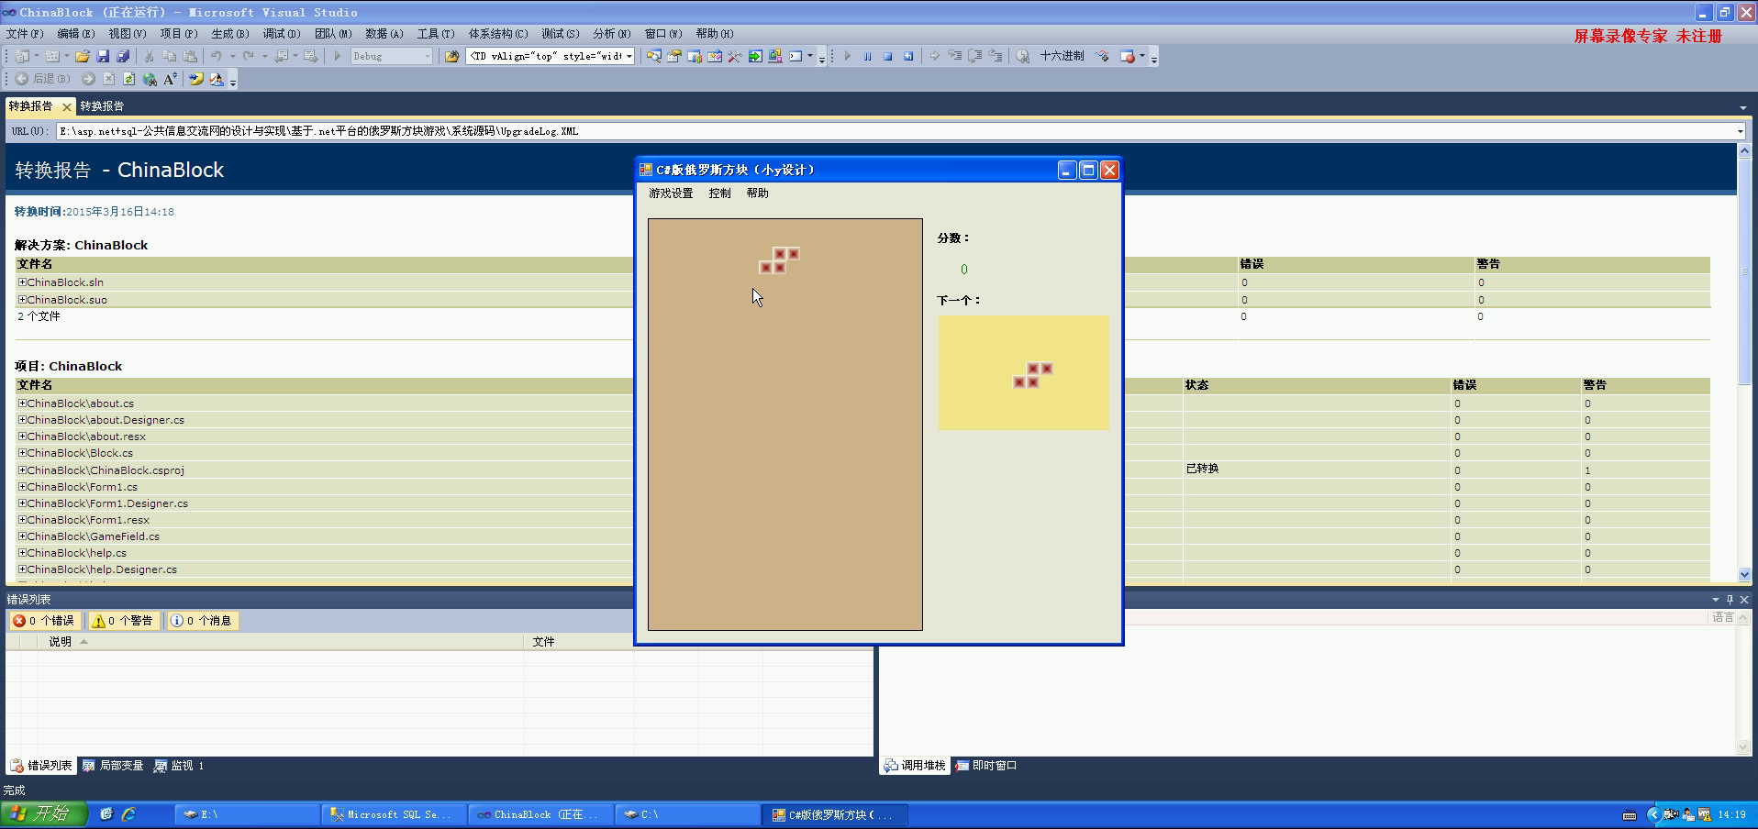
Task: Click the next piece preview yellow panel
Action: click(x=1023, y=373)
